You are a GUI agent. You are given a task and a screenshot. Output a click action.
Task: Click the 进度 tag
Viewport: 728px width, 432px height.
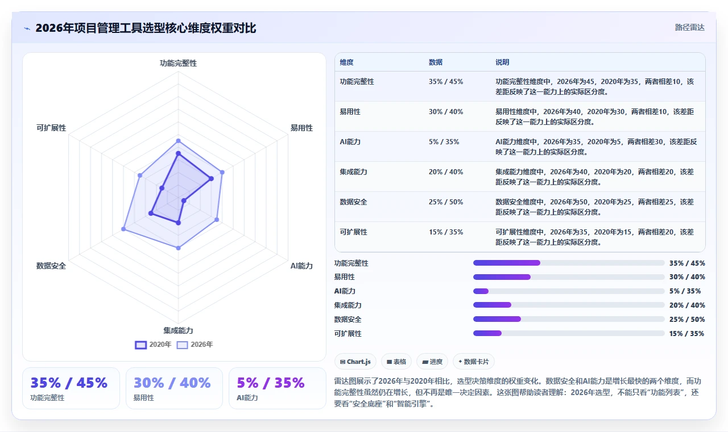[432, 362]
